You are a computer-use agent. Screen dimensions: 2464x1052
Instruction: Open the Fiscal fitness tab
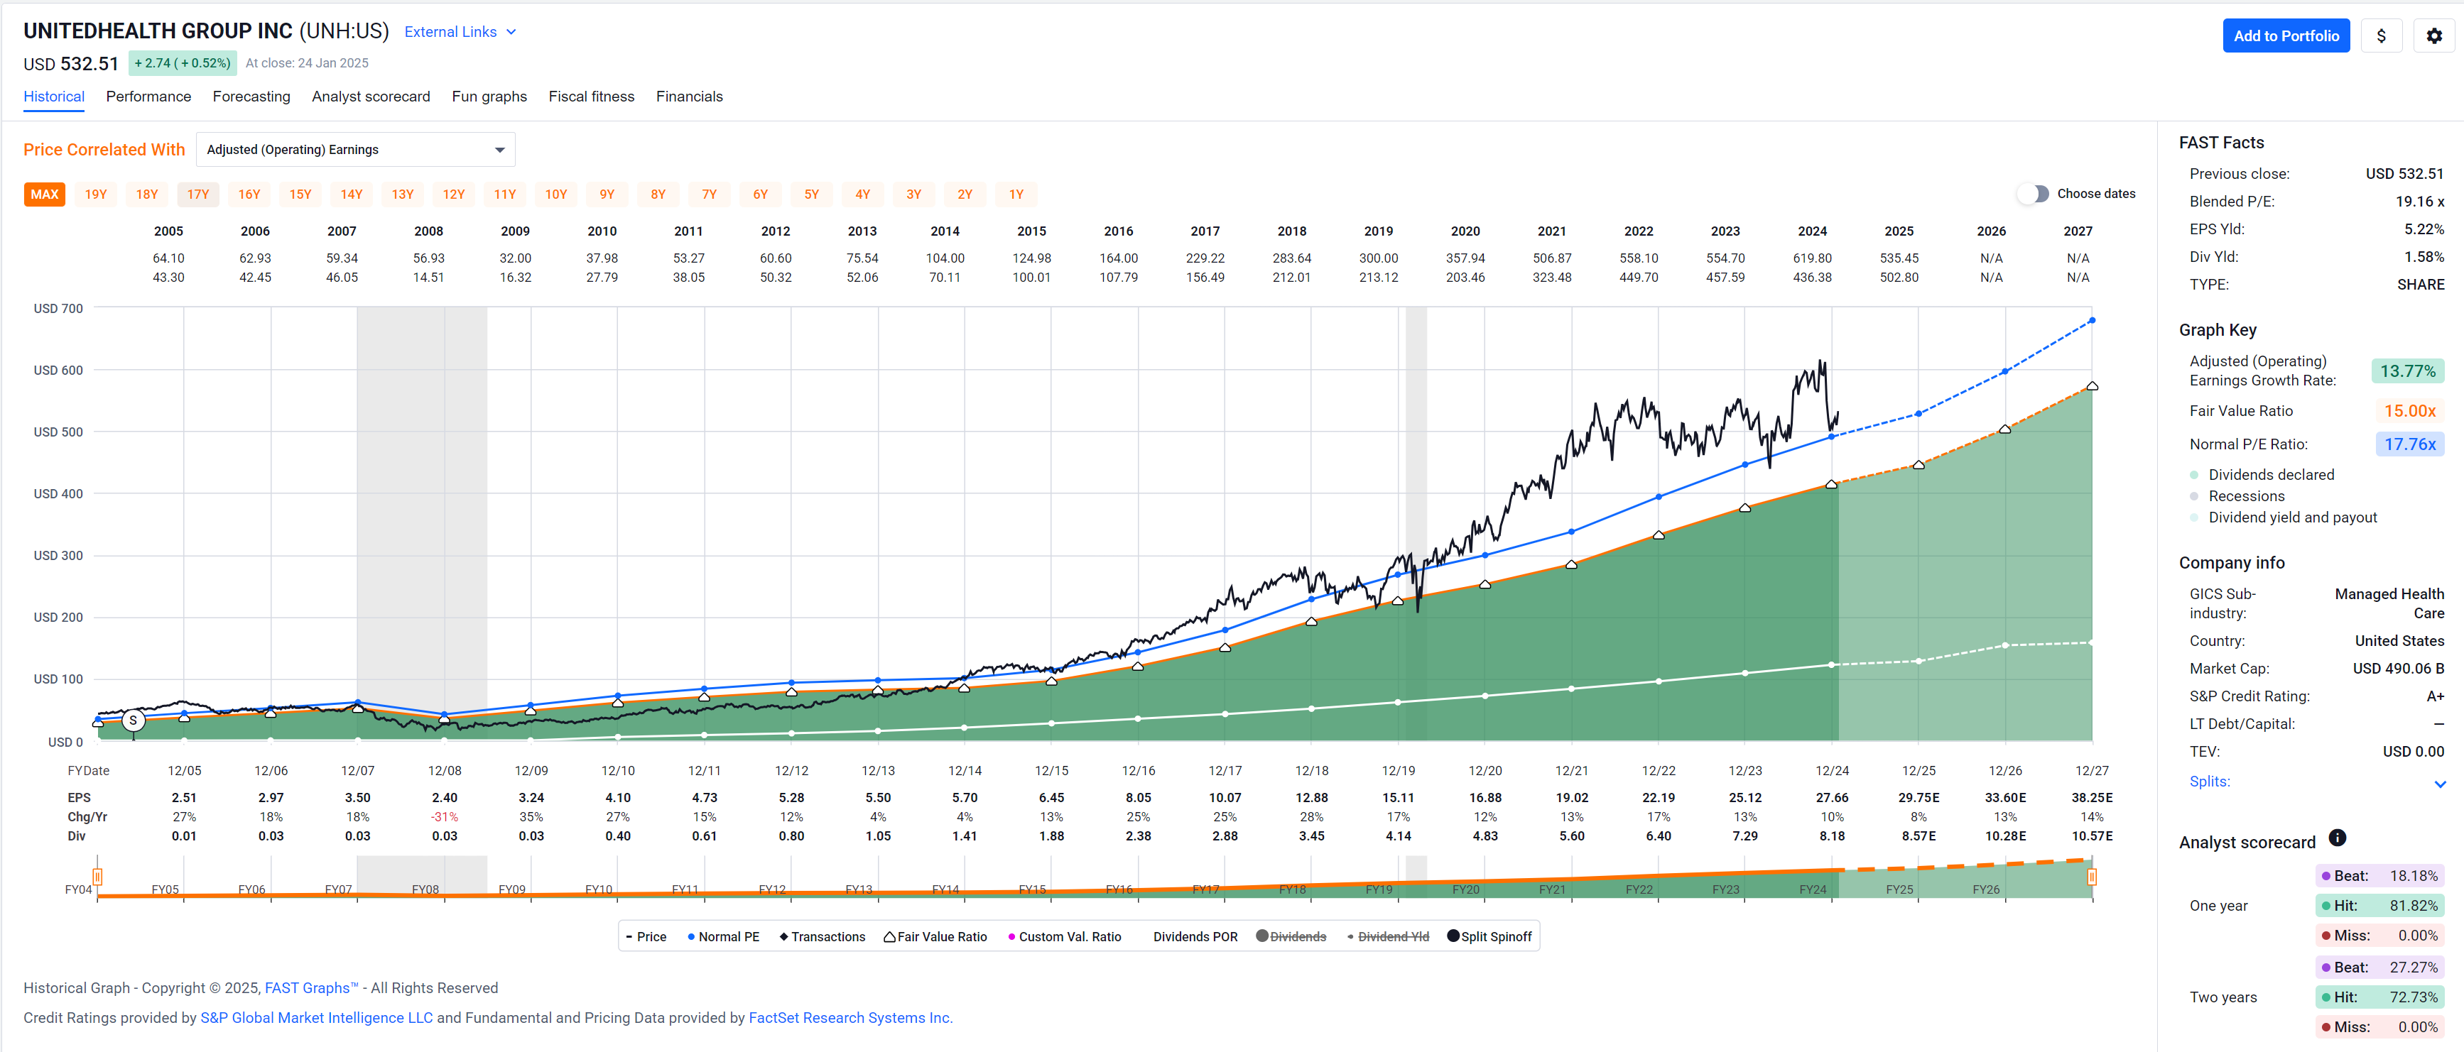pyautogui.click(x=591, y=97)
